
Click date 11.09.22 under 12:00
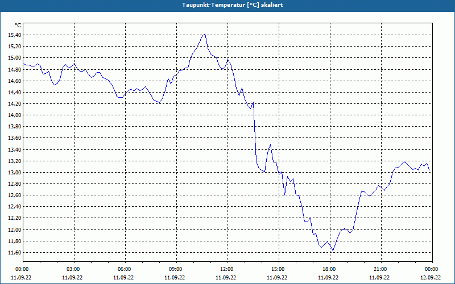coord(226,278)
